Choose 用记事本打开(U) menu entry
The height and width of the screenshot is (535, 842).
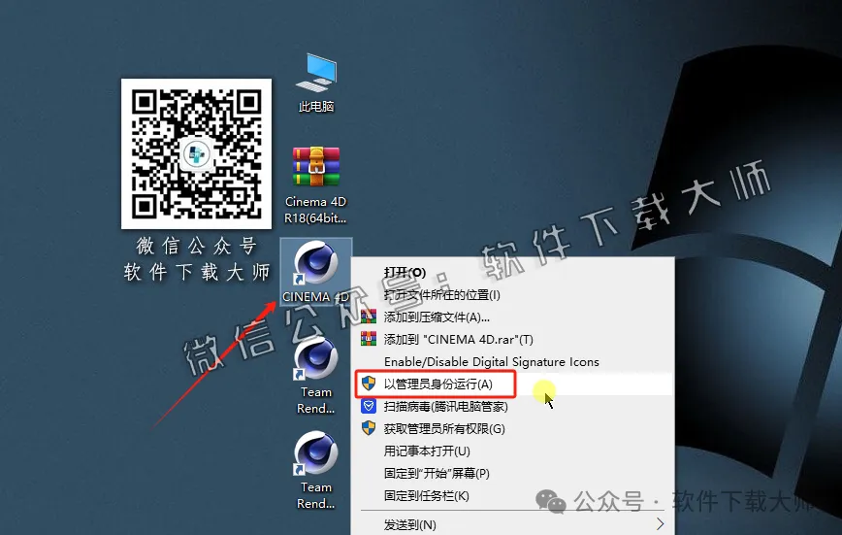coord(513,451)
